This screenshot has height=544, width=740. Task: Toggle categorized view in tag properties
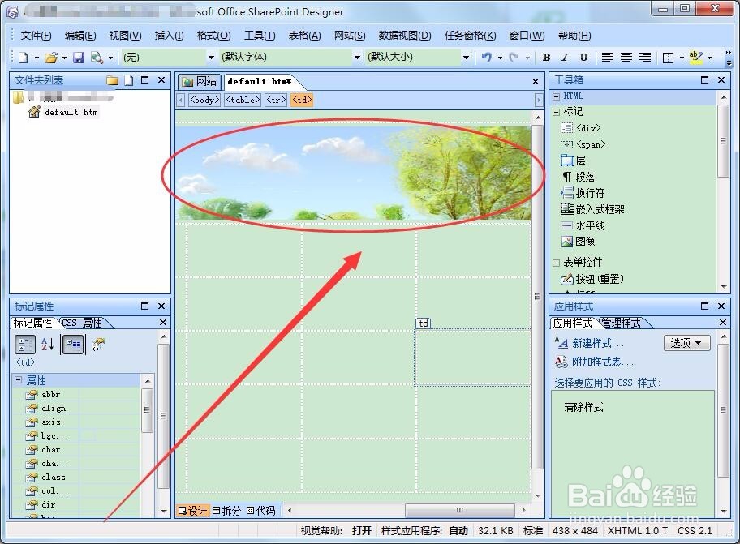pos(24,345)
